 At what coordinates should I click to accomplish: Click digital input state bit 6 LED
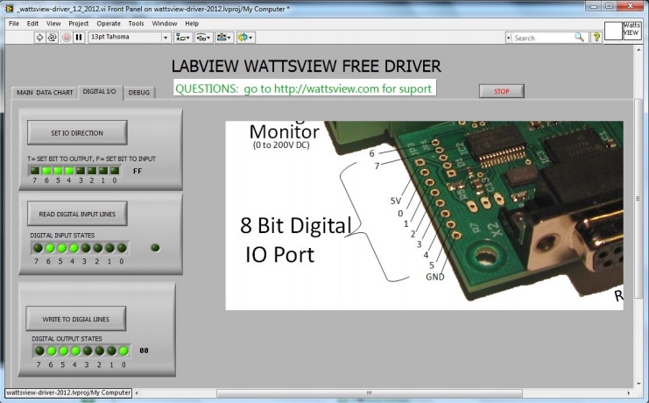pyautogui.click(x=50, y=248)
